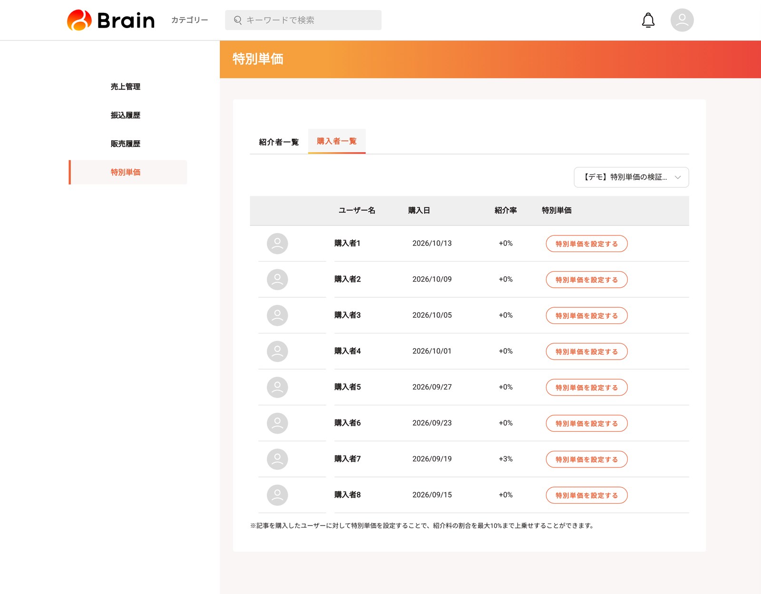Open the カテゴリー menu
This screenshot has height=594, width=761.
coord(189,20)
